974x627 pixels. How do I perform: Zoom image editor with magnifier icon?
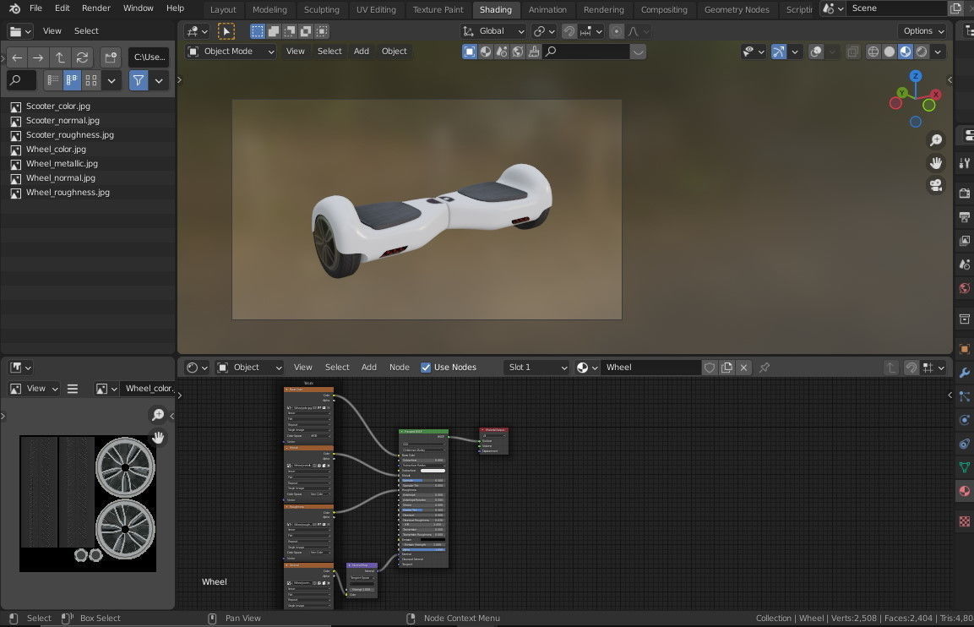coord(158,414)
